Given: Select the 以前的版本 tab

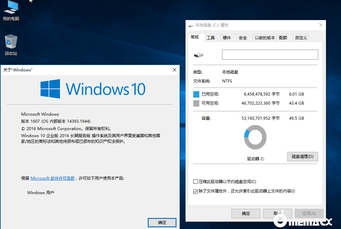Looking at the screenshot, I should tap(265, 38).
